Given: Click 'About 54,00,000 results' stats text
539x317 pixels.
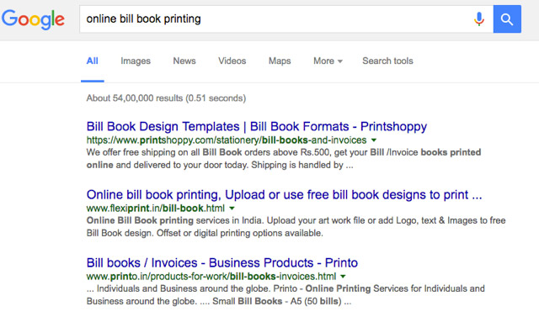Looking at the screenshot, I should click(x=166, y=98).
